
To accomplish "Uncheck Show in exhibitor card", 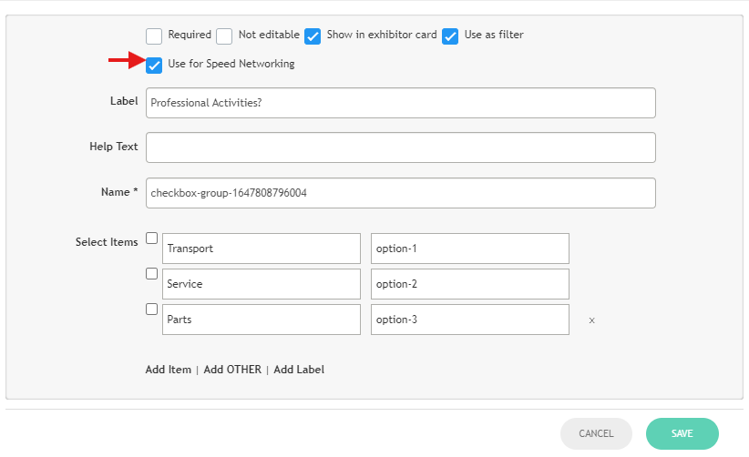I will click(313, 36).
